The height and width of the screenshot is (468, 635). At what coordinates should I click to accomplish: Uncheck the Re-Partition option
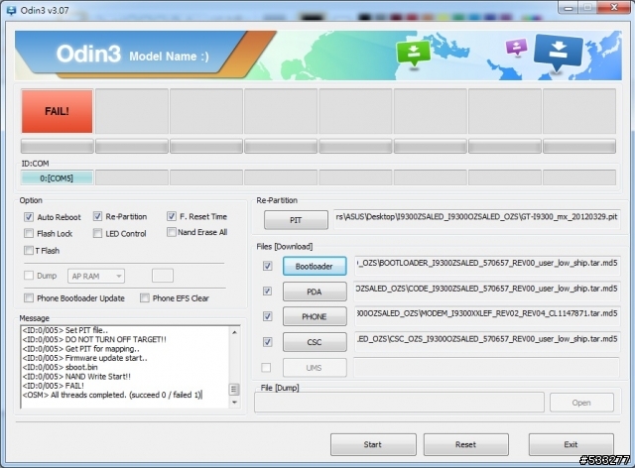(97, 216)
